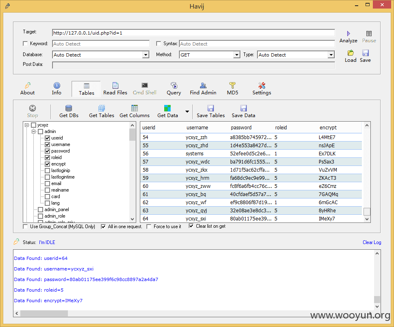Viewport: 394px width, 327px height.
Task: Enable the Syntax checkbox
Action: pos(158,44)
